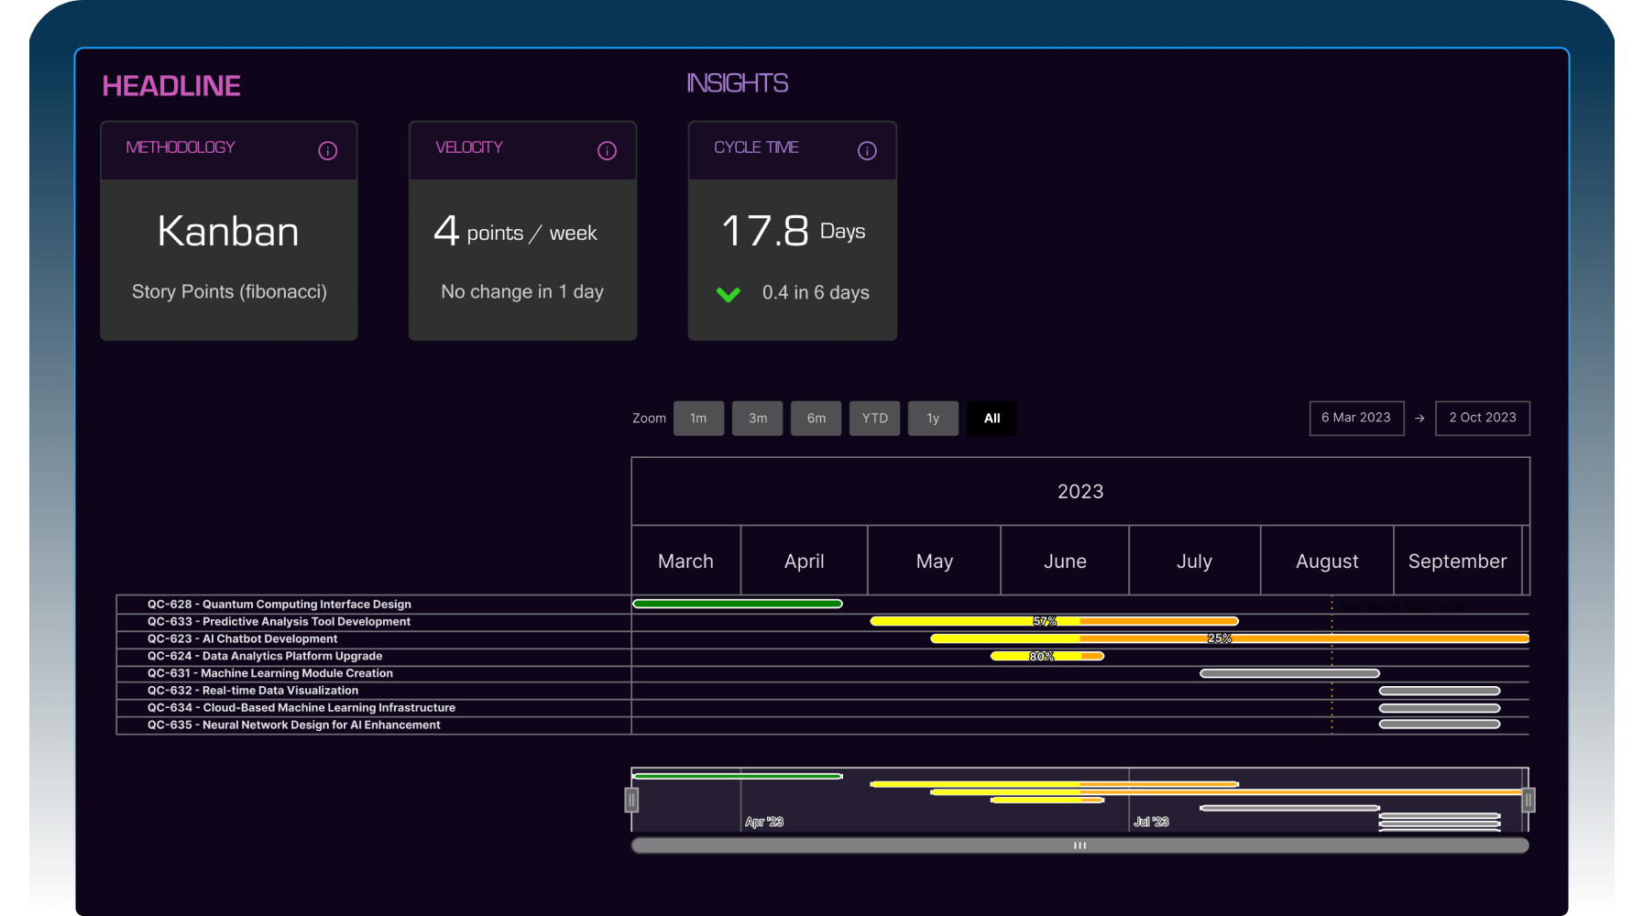Select the 1m zoom button
The height and width of the screenshot is (916, 1644).
[698, 419]
